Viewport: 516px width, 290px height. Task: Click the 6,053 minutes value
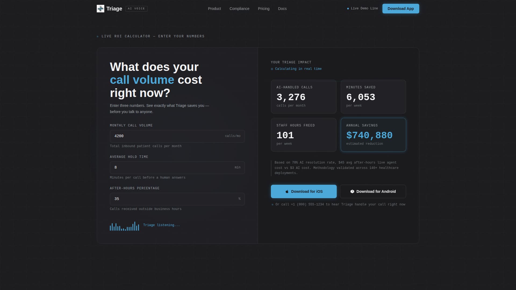[361, 97]
